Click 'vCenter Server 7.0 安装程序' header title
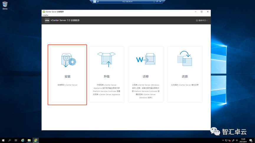The width and height of the screenshot is (255, 143). 65,20
